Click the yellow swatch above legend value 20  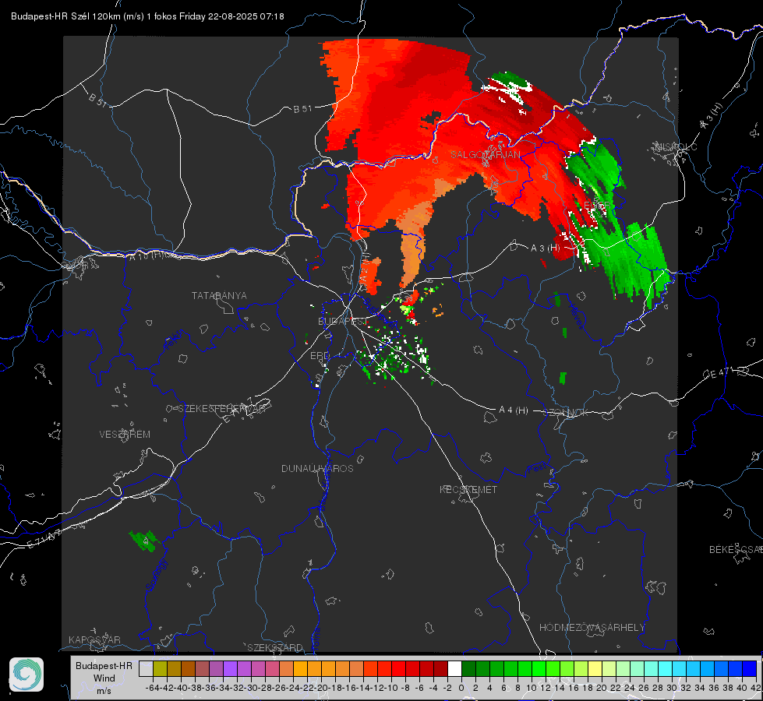tap(595, 668)
